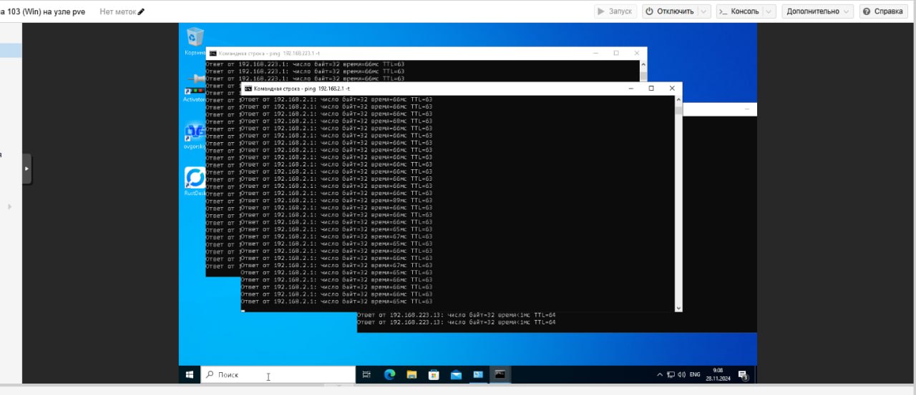Select the Activator desktop shortcut

(194, 88)
